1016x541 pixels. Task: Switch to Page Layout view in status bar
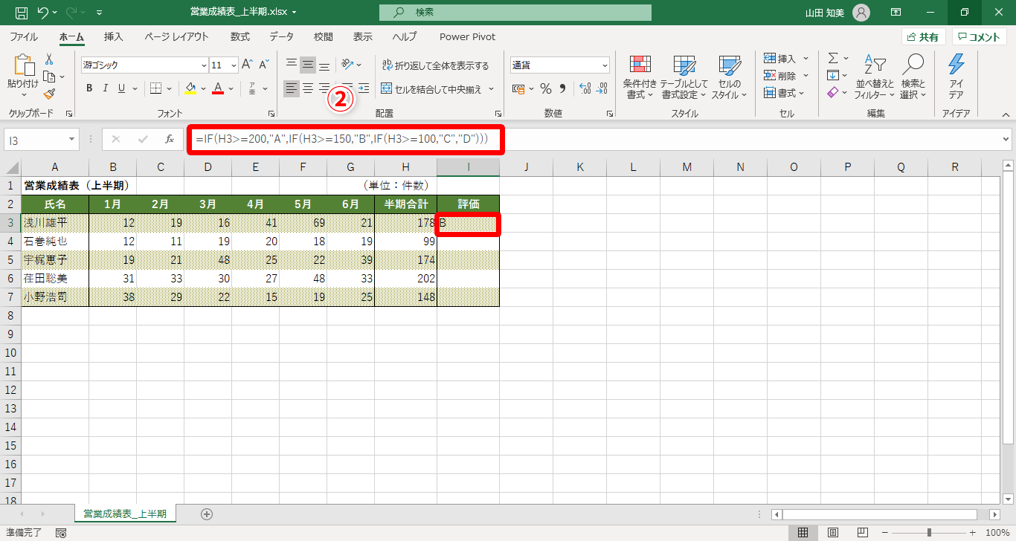click(833, 532)
